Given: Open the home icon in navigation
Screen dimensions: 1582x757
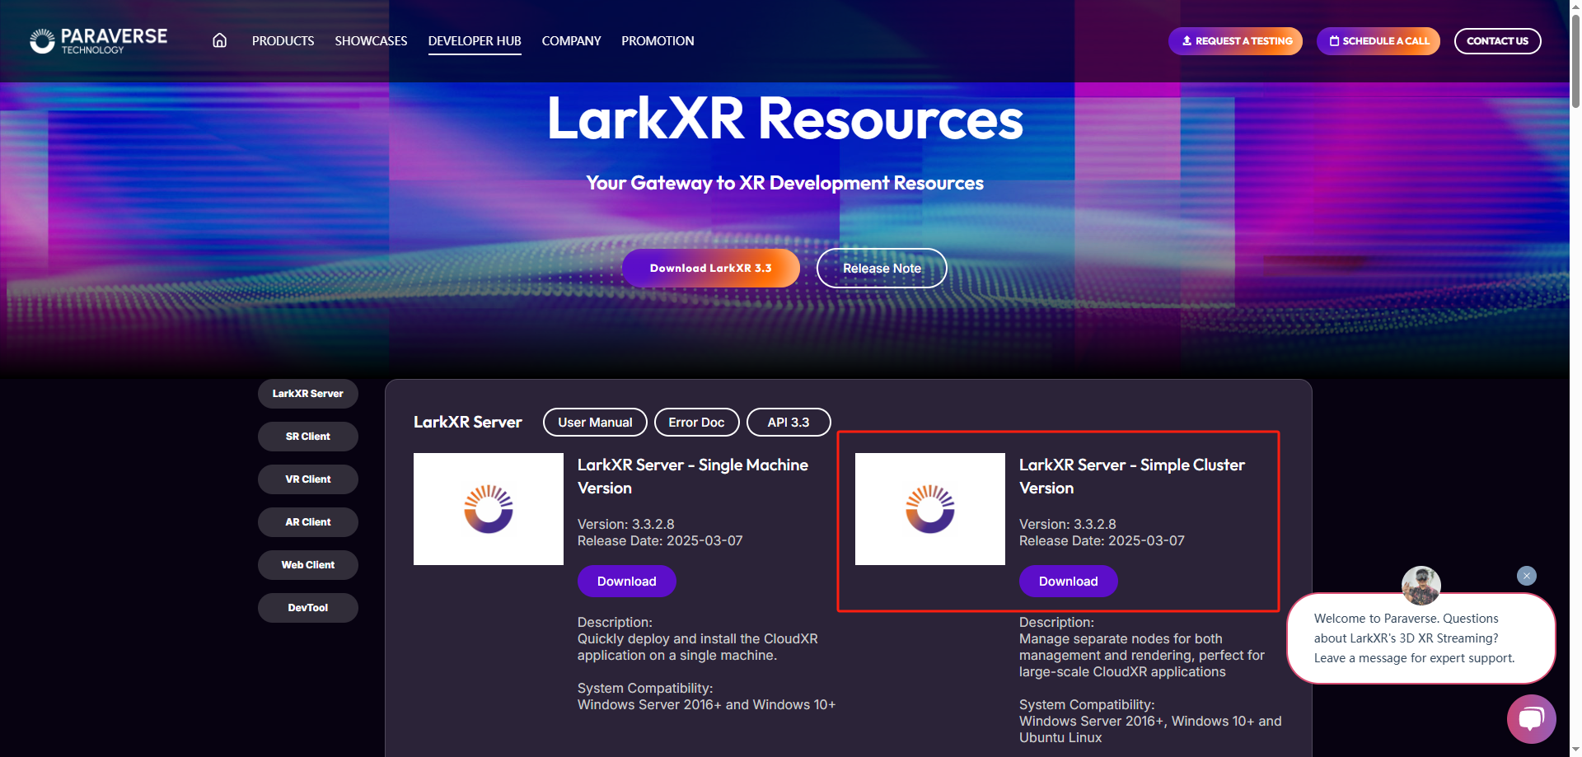Looking at the screenshot, I should tap(219, 40).
